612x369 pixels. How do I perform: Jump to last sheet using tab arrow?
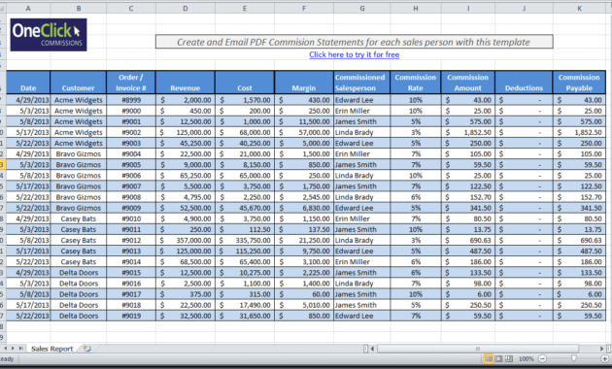[20, 349]
